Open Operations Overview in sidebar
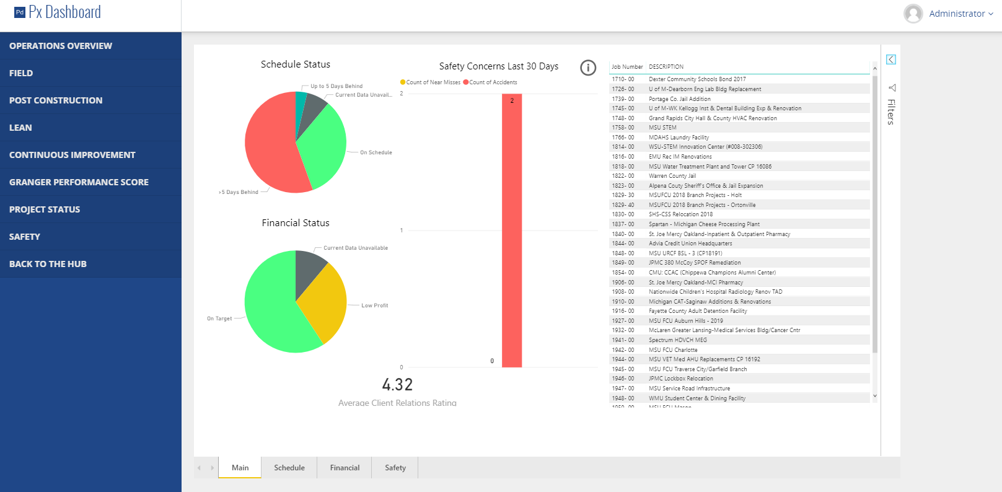Image resolution: width=1002 pixels, height=492 pixels. [90, 46]
